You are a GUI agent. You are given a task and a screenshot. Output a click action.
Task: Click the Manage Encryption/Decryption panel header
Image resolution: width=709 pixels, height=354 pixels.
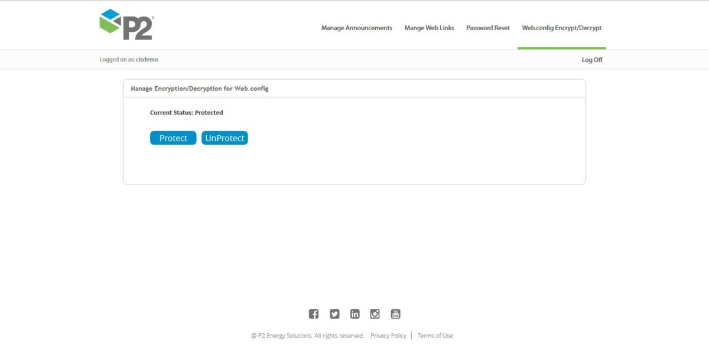pos(199,88)
